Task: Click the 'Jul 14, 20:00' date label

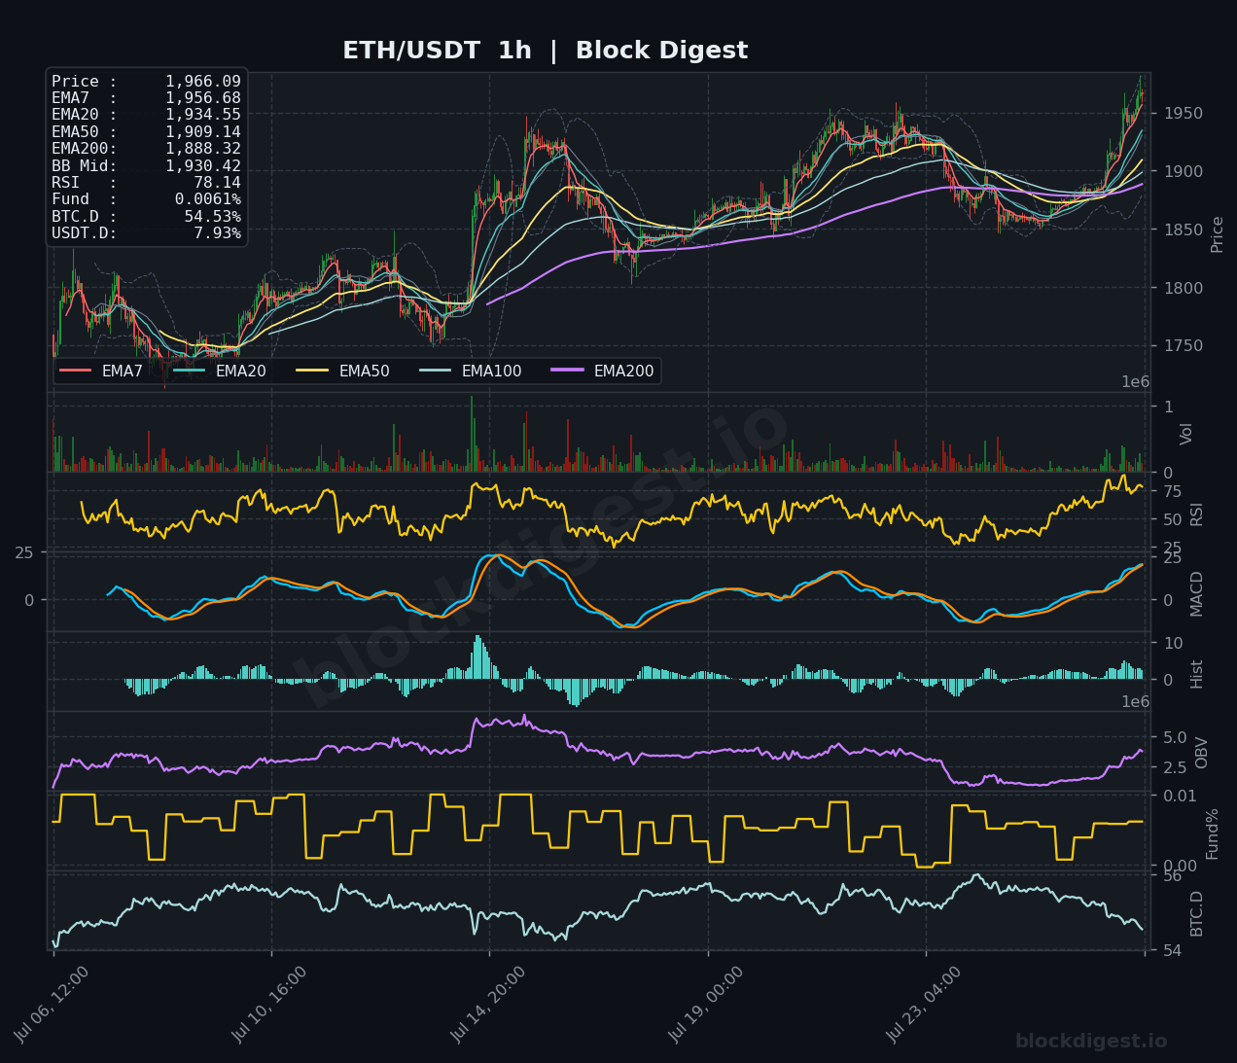Action: coord(488,1005)
